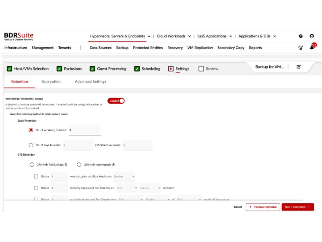
Task: Select No. of days to retain radio
Action: (x=31, y=145)
